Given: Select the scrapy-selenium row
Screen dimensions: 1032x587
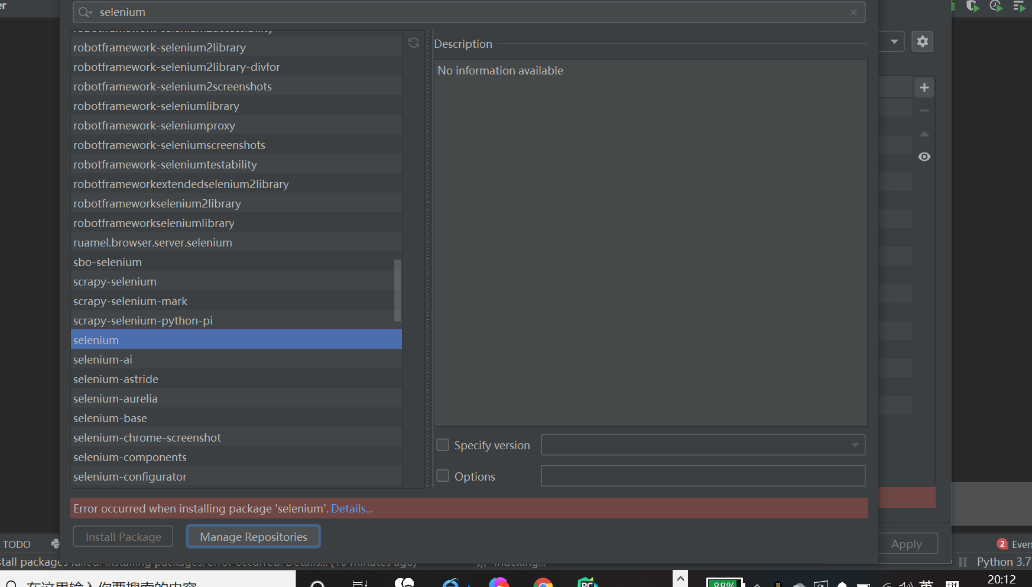Looking at the screenshot, I should point(236,281).
